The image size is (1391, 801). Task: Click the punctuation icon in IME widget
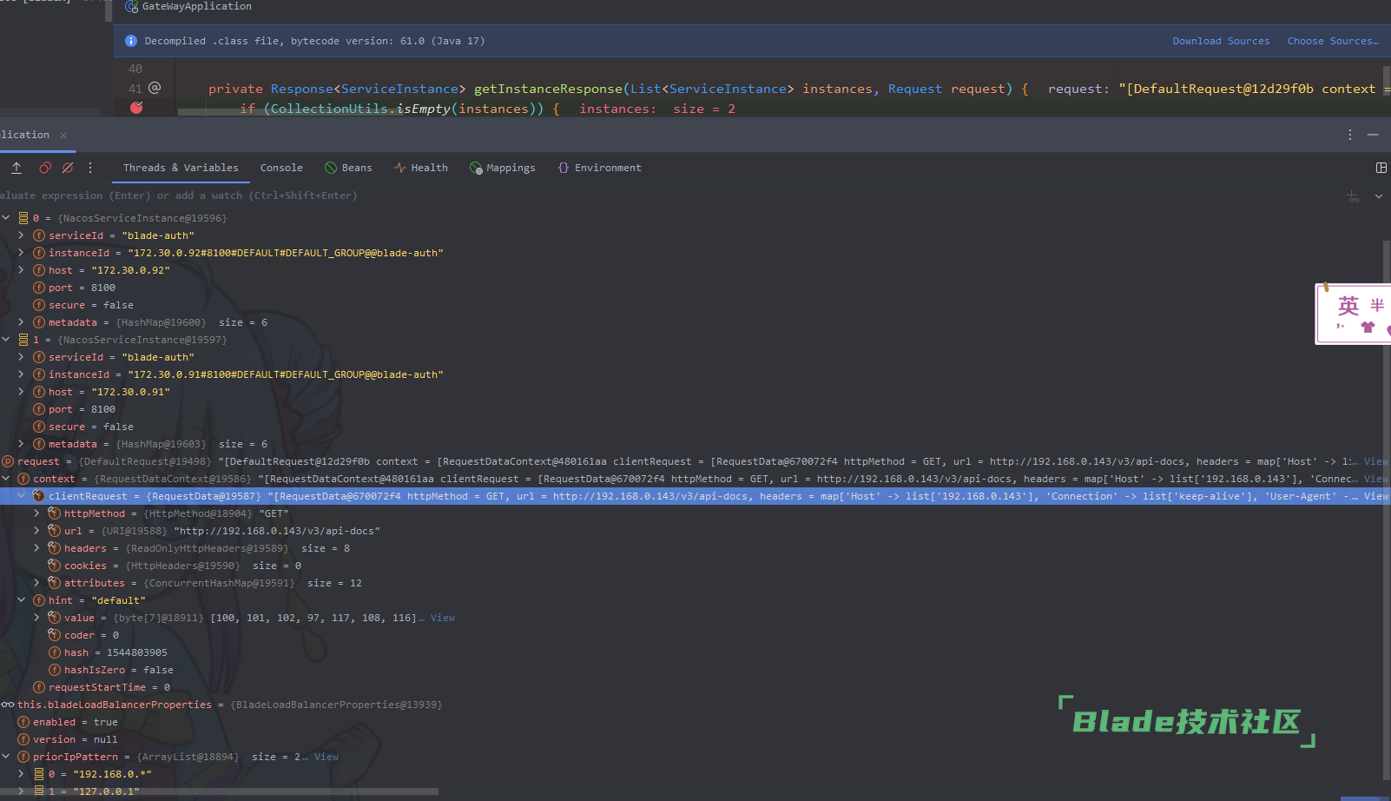tap(1341, 327)
